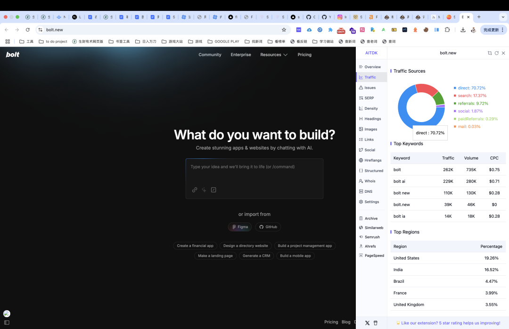
Task: Click the 'referrals: 9.72%' legend entry
Action: [471, 104]
